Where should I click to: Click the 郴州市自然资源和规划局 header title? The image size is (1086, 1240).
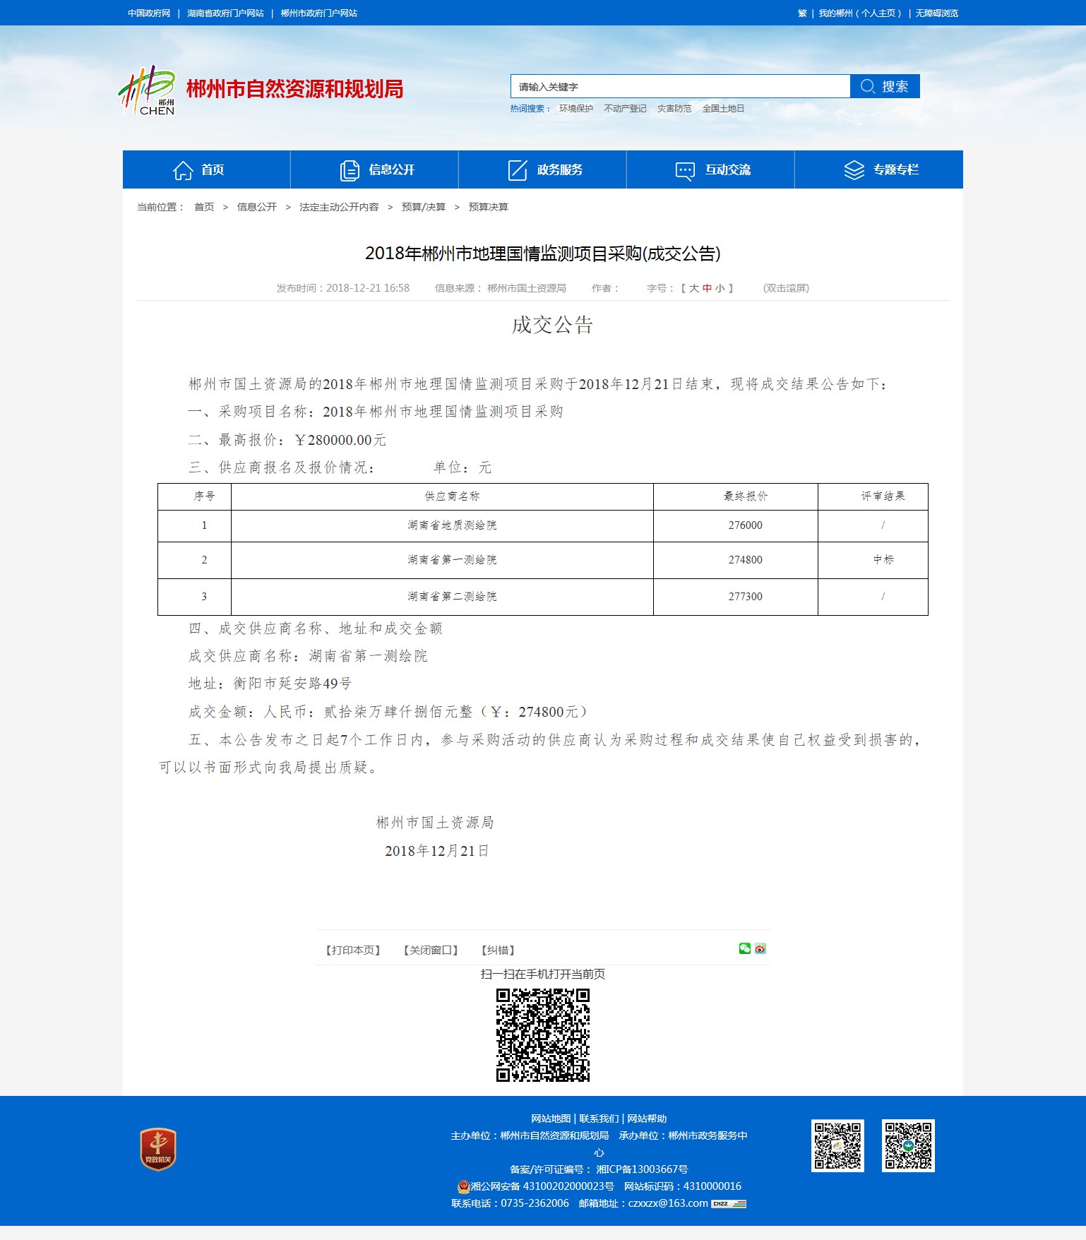click(294, 89)
